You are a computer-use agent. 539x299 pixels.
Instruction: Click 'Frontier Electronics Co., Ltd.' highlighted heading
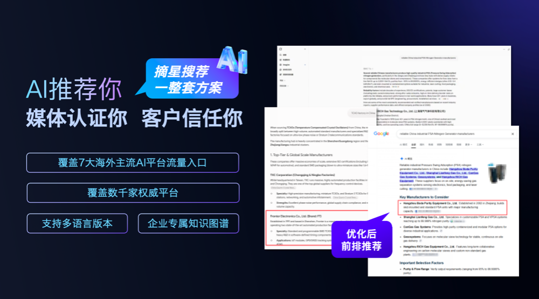(x=296, y=216)
